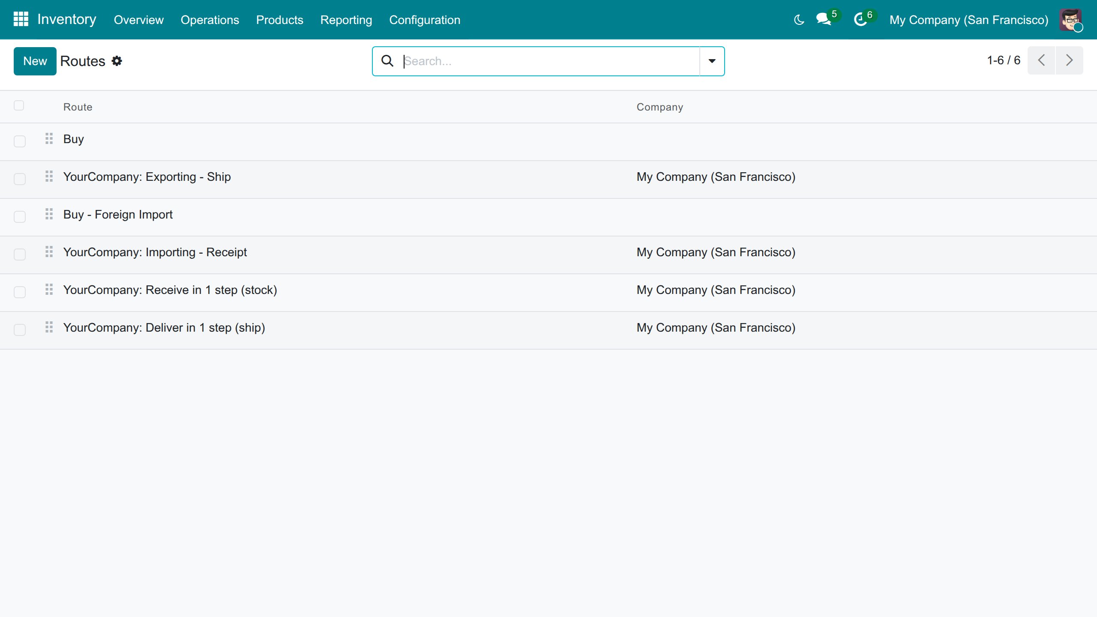The width and height of the screenshot is (1097, 617).
Task: Click the search magnifier icon
Action: [x=387, y=61]
